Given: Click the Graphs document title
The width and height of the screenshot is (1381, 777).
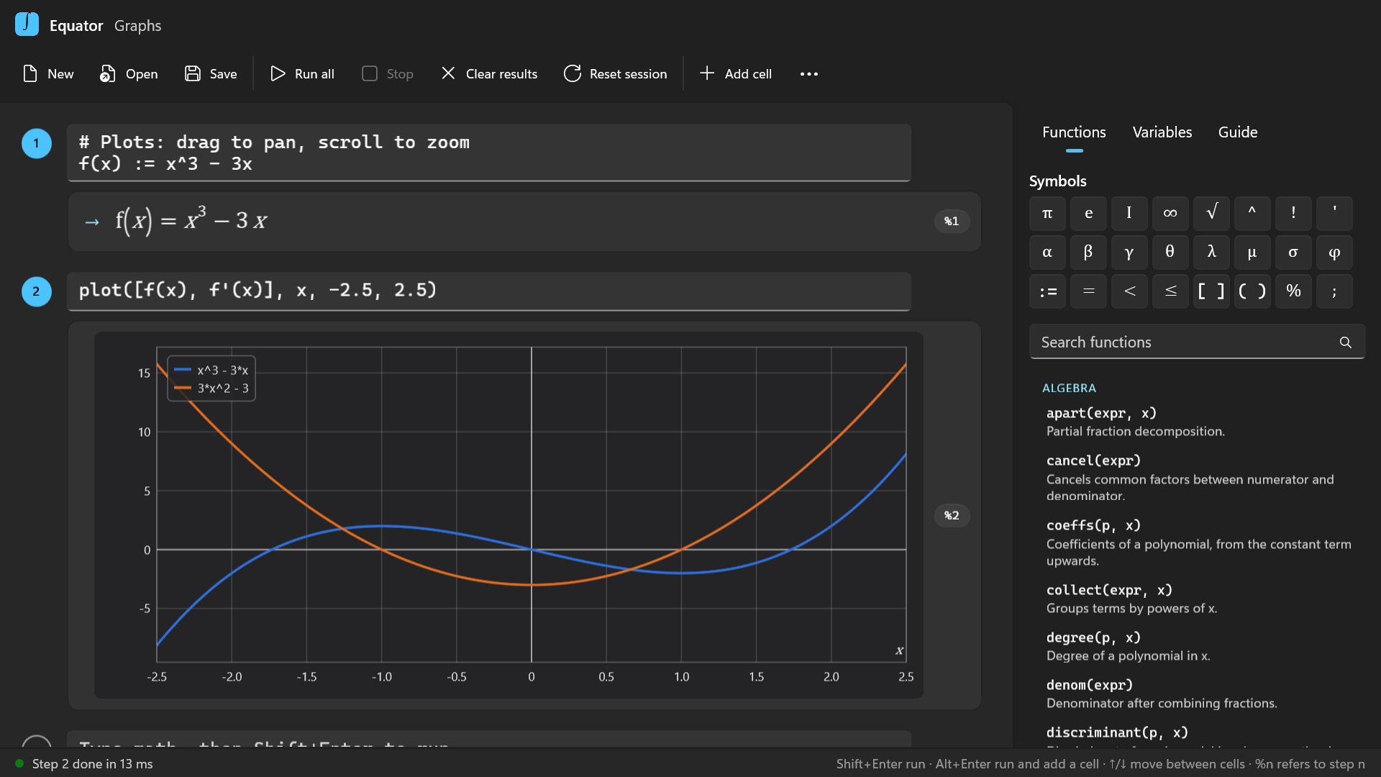Looking at the screenshot, I should [137, 26].
